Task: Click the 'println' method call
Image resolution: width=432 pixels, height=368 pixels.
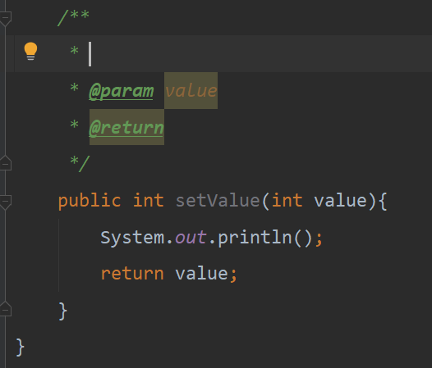Action: pyautogui.click(x=255, y=238)
